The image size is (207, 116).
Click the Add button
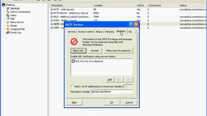(110, 80)
